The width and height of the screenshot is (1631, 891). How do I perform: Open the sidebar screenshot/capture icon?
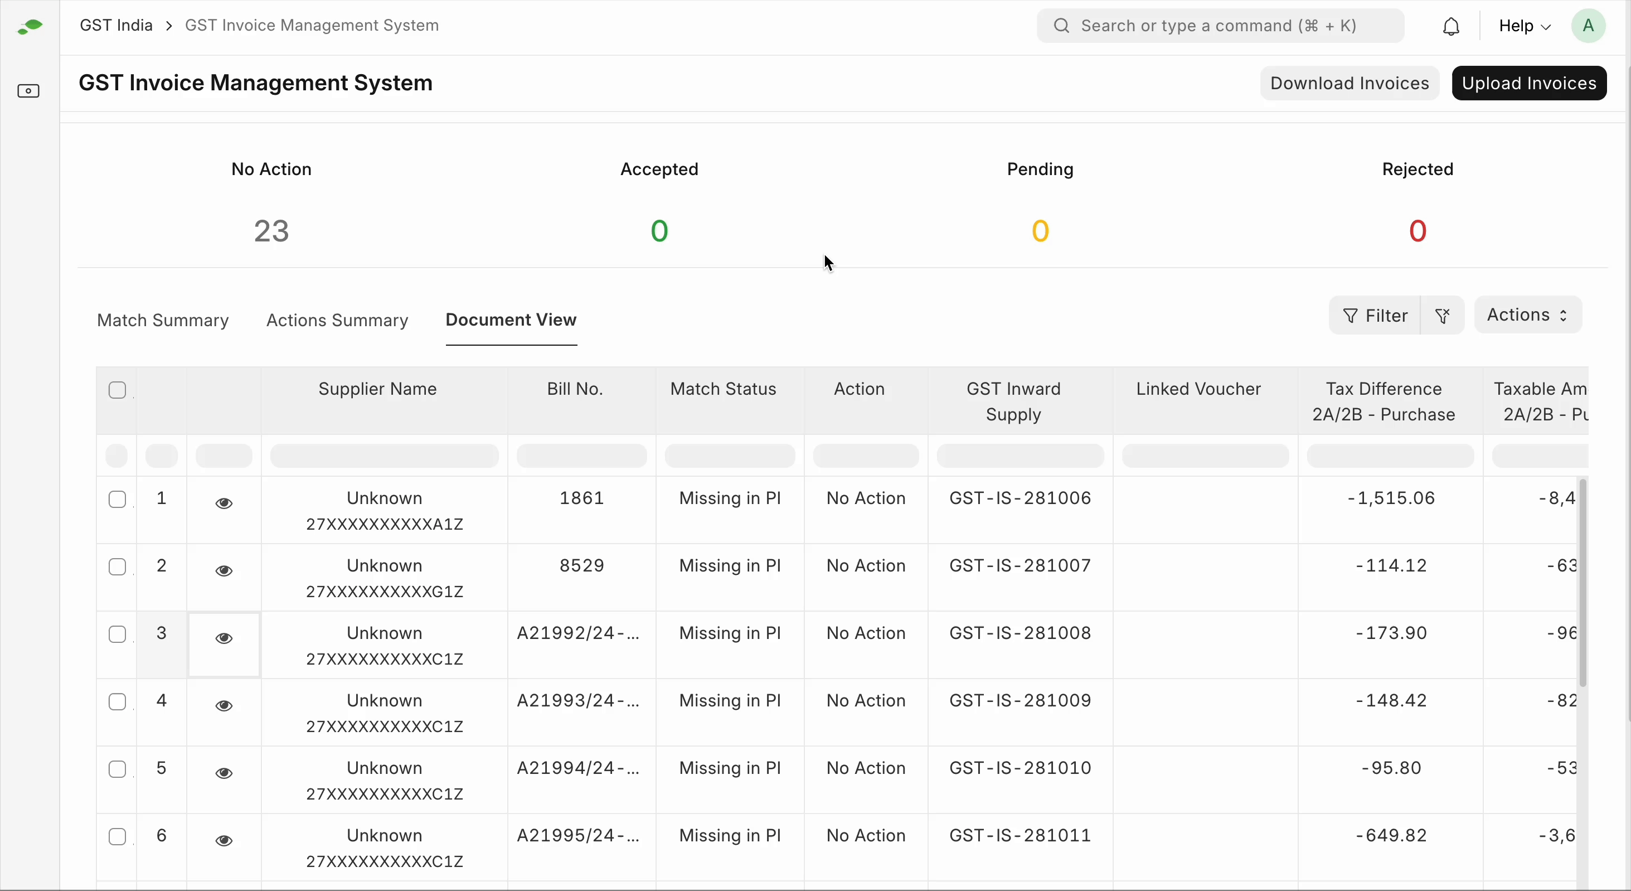28,91
